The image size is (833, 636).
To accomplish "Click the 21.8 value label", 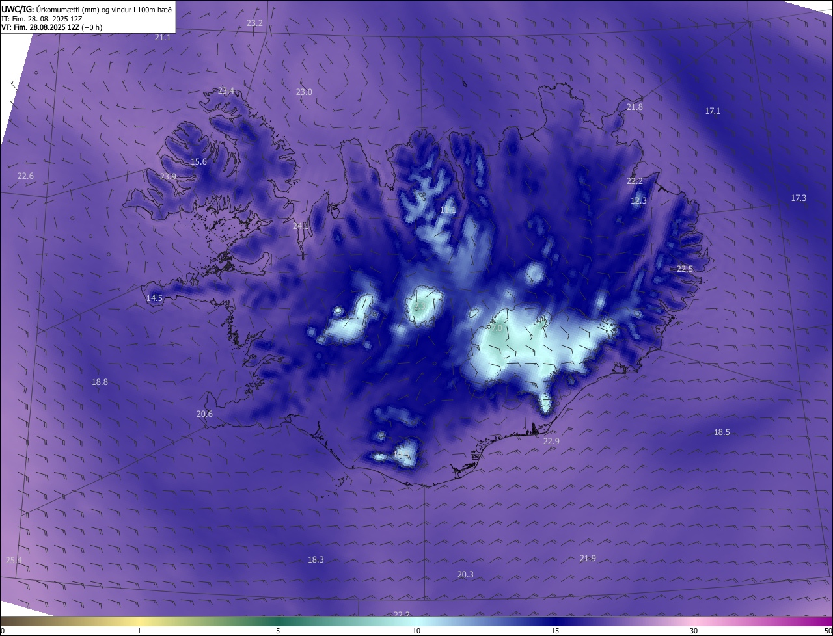I will (x=635, y=107).
